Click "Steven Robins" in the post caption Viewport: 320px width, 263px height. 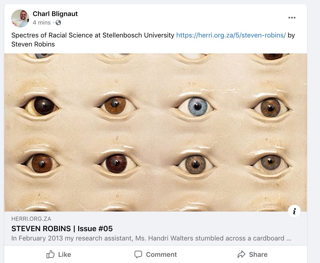33,44
